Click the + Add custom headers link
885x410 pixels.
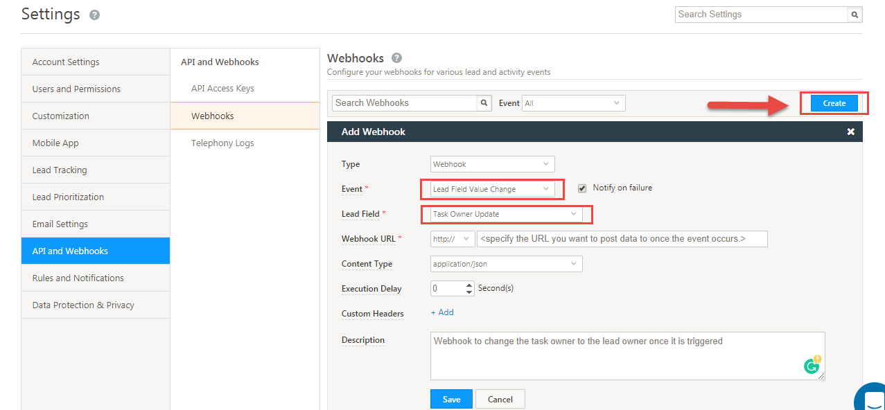pyautogui.click(x=442, y=312)
